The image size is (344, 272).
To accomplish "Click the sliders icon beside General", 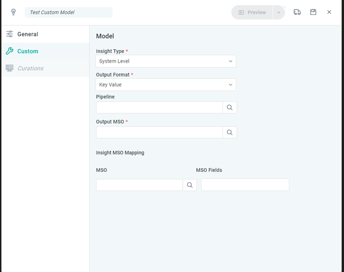I will coord(9,34).
